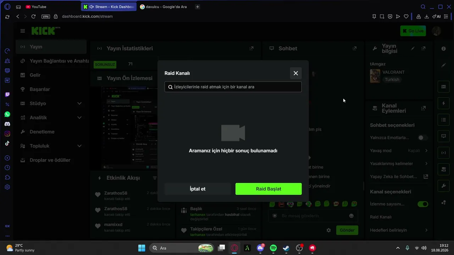Close the Raid Kanalı dialog with X
The image size is (454, 255).
pos(296,73)
